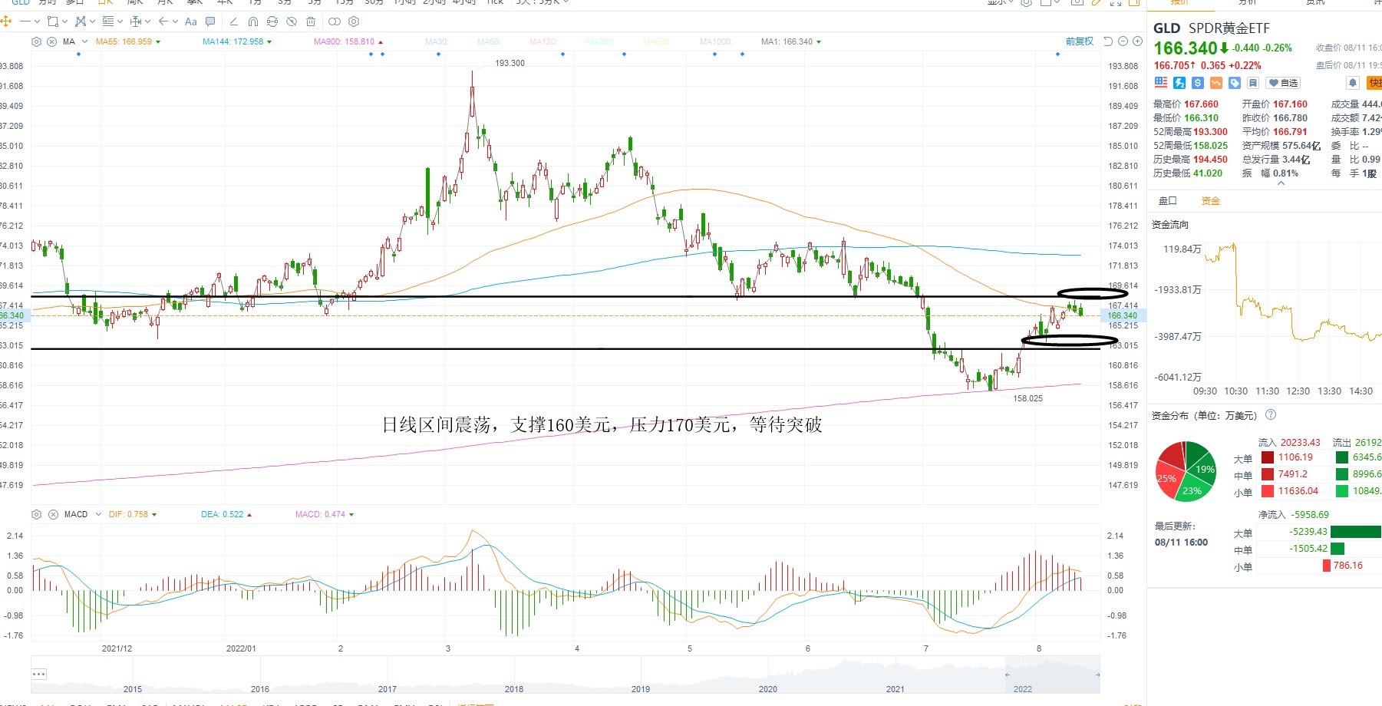Select the comment bubble note tool

[x=210, y=21]
